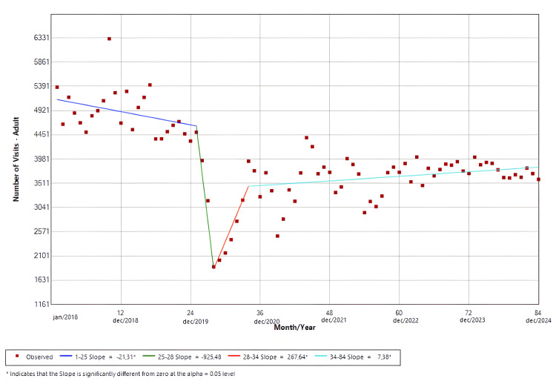Click the dec/2024 x-axis label
Image resolution: width=556 pixels, height=390 pixels.
click(538, 320)
